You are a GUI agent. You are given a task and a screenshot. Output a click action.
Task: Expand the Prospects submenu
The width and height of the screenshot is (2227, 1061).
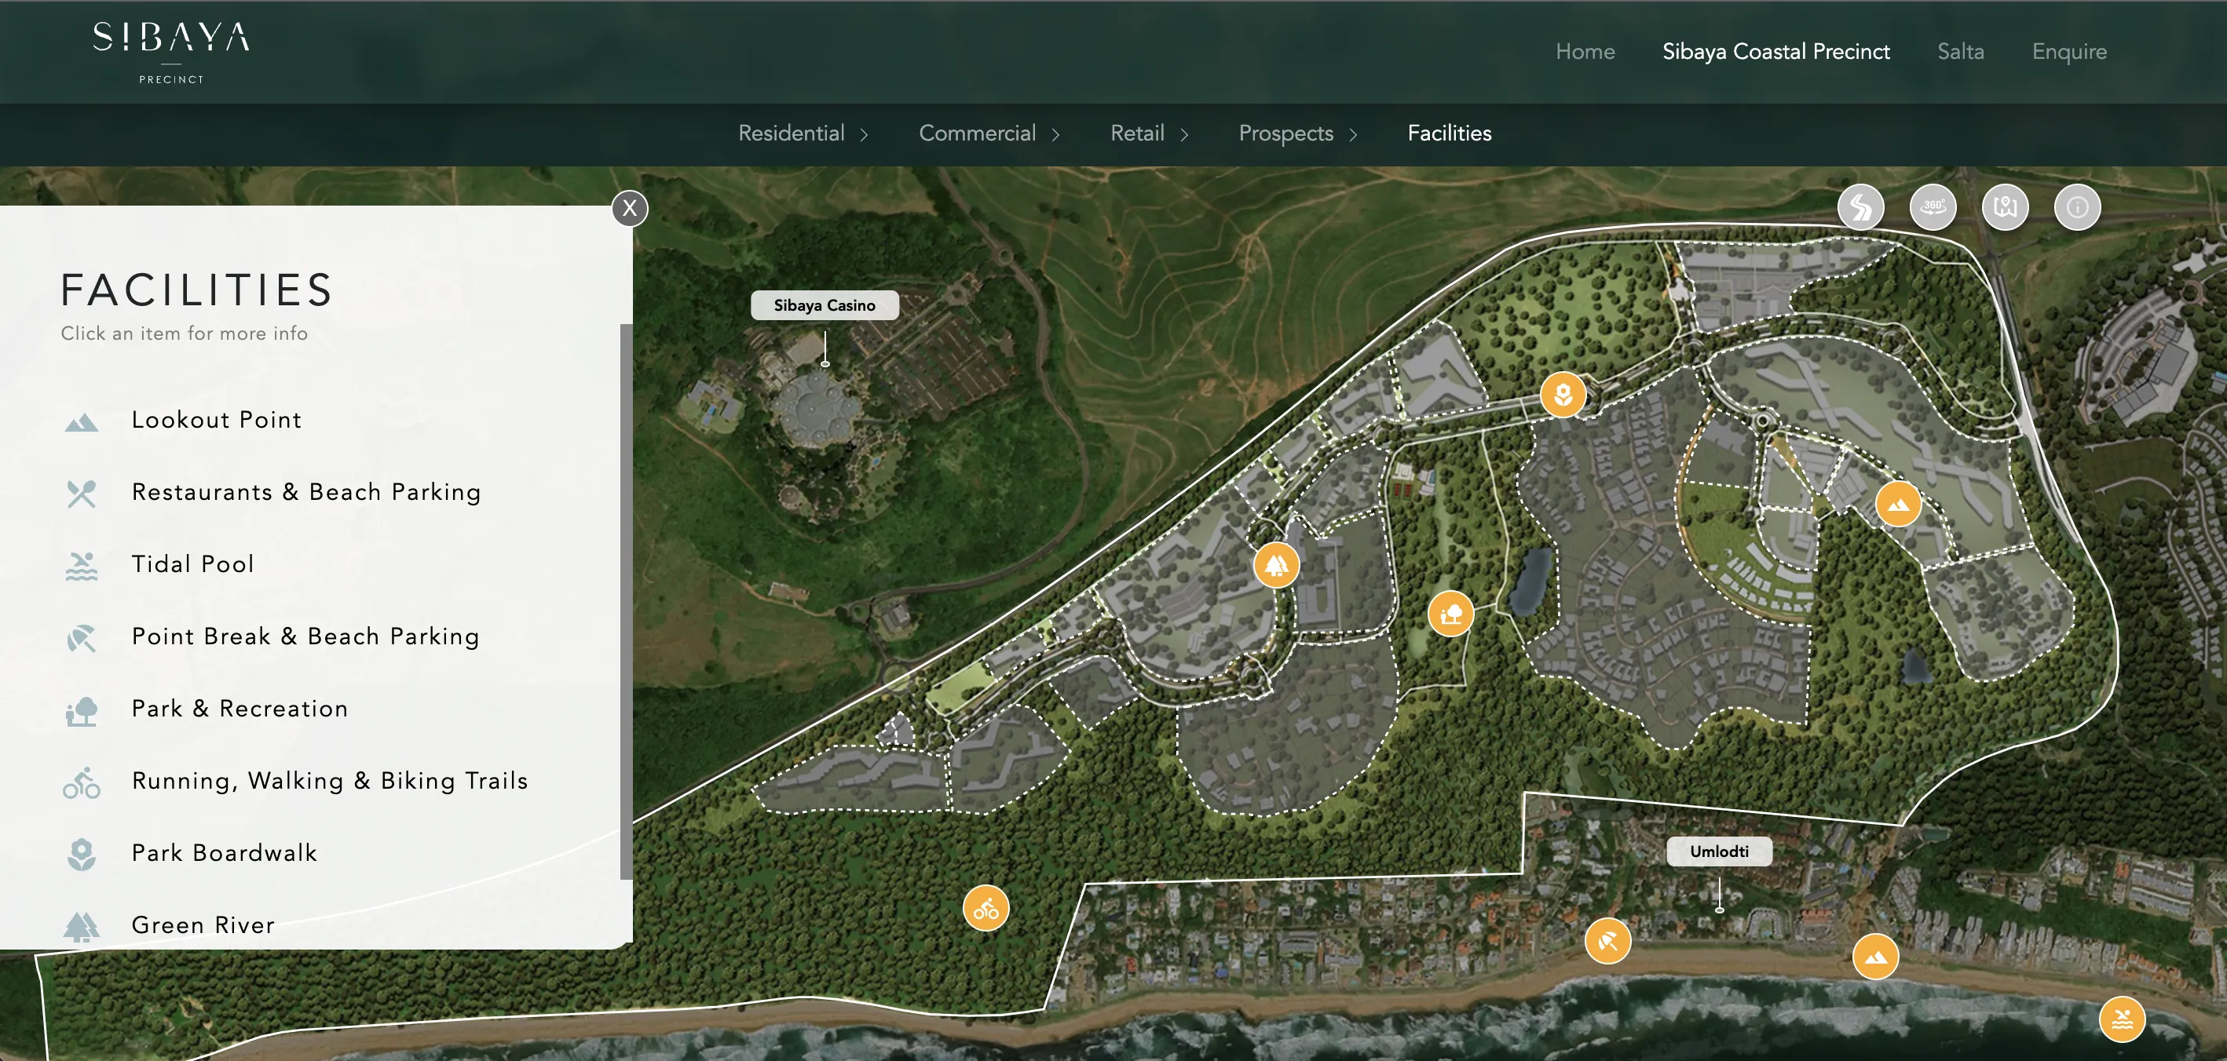point(1297,133)
